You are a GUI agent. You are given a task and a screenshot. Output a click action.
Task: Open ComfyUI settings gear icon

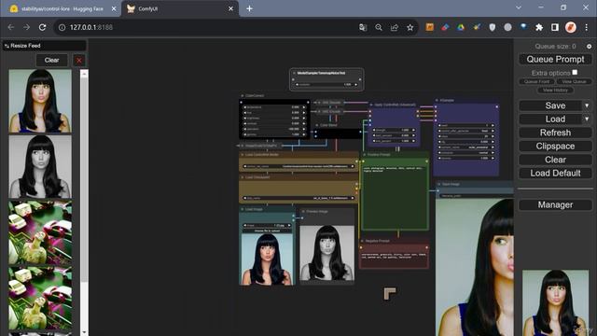coord(589,46)
